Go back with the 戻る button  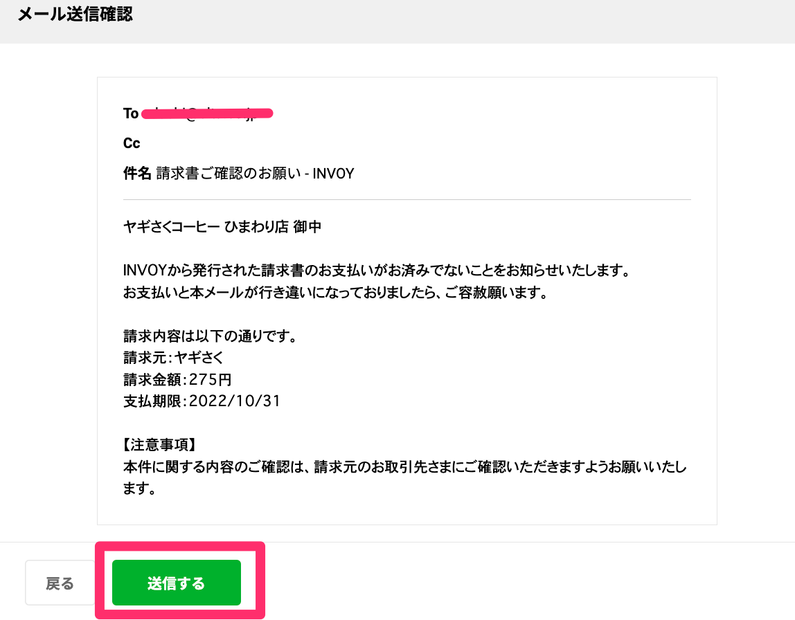coord(60,583)
